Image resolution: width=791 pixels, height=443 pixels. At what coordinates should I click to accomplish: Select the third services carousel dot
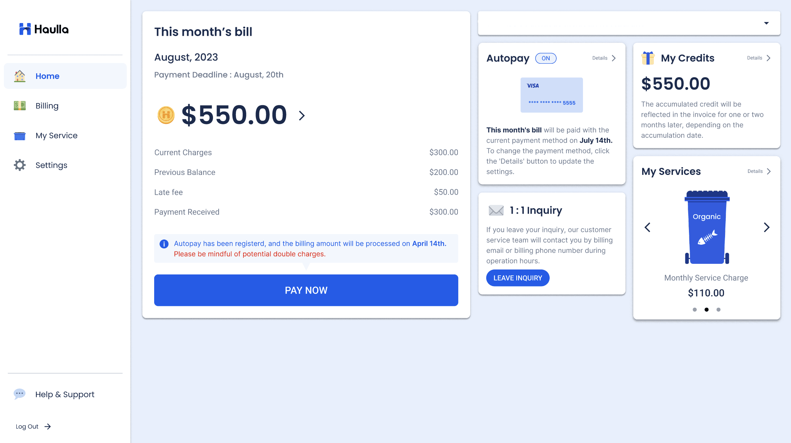[718, 309]
